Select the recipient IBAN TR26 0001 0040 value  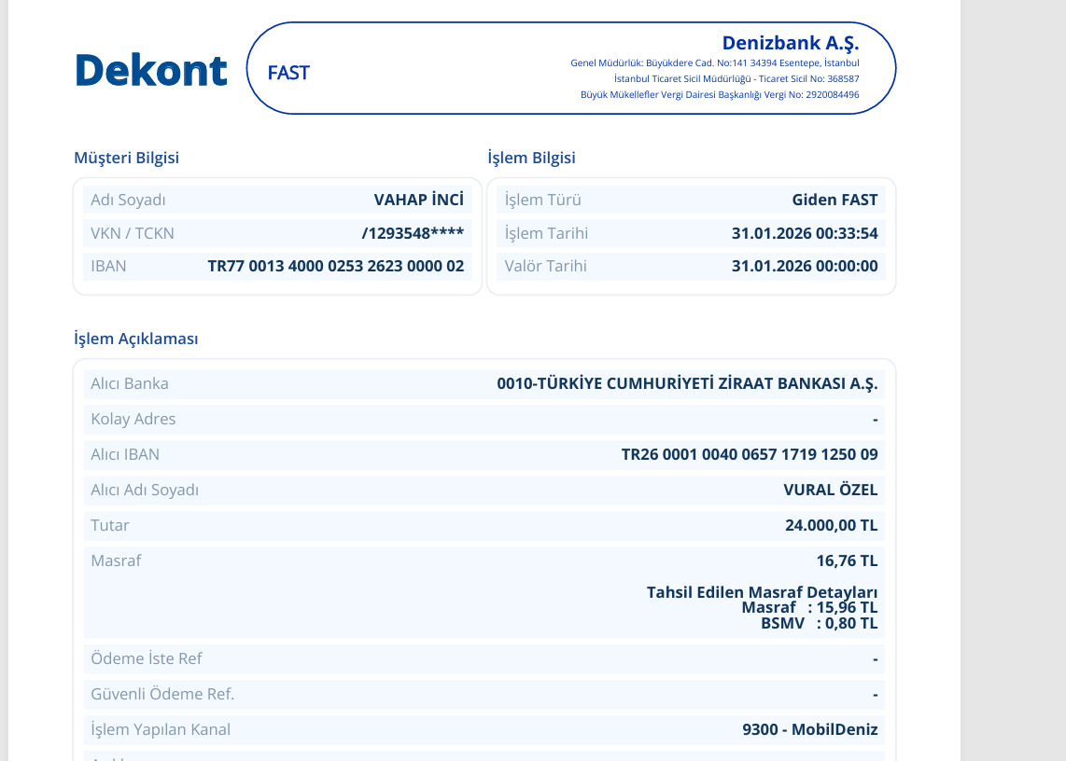(x=750, y=454)
